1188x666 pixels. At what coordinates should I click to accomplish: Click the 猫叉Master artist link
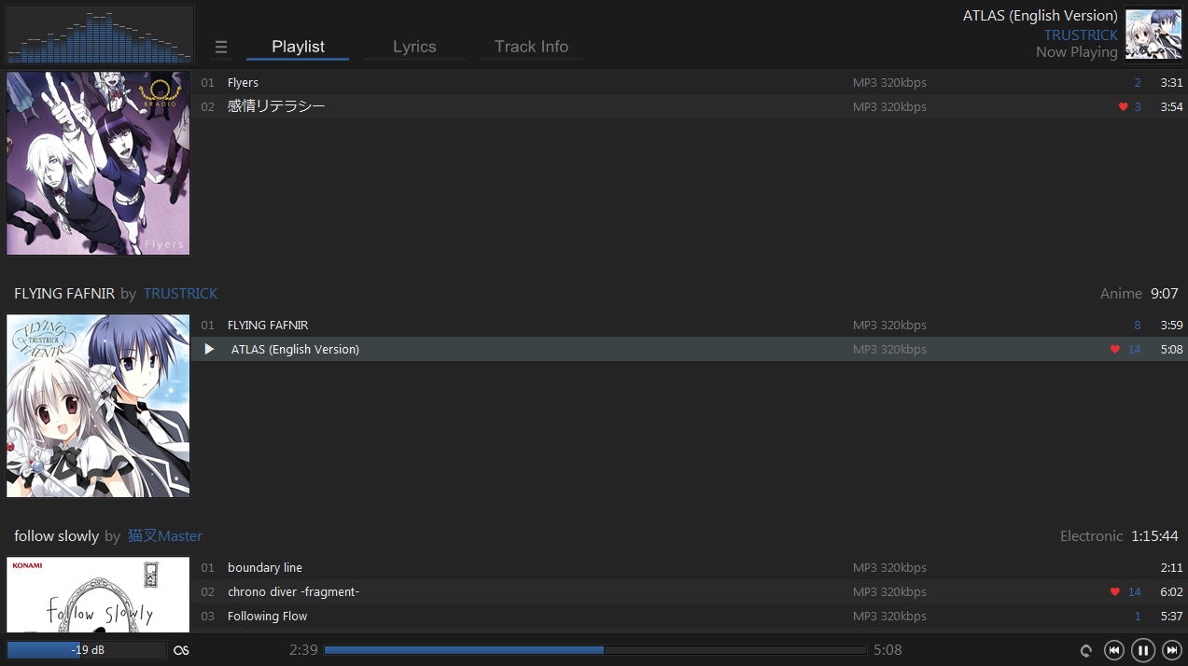pyautogui.click(x=165, y=535)
